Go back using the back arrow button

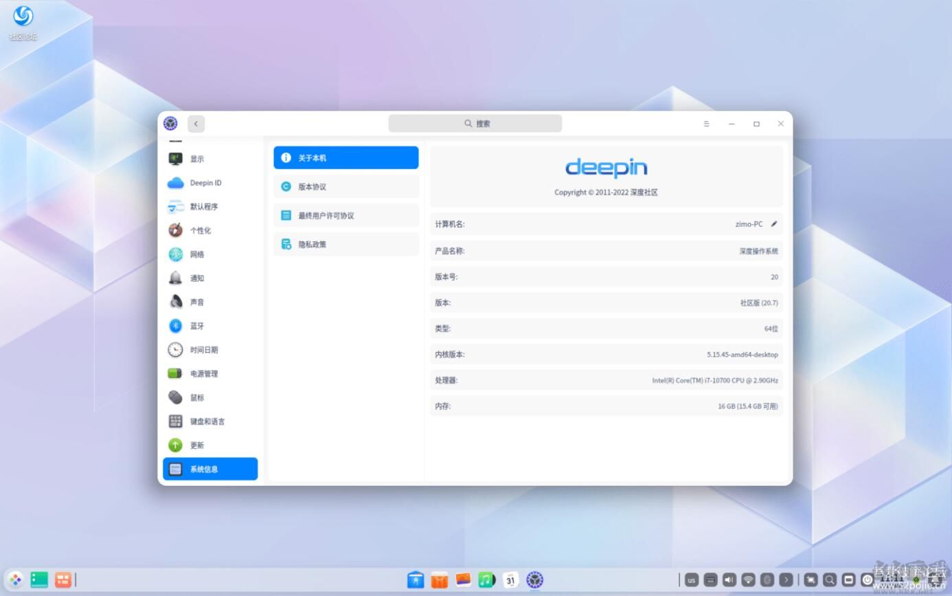(196, 123)
